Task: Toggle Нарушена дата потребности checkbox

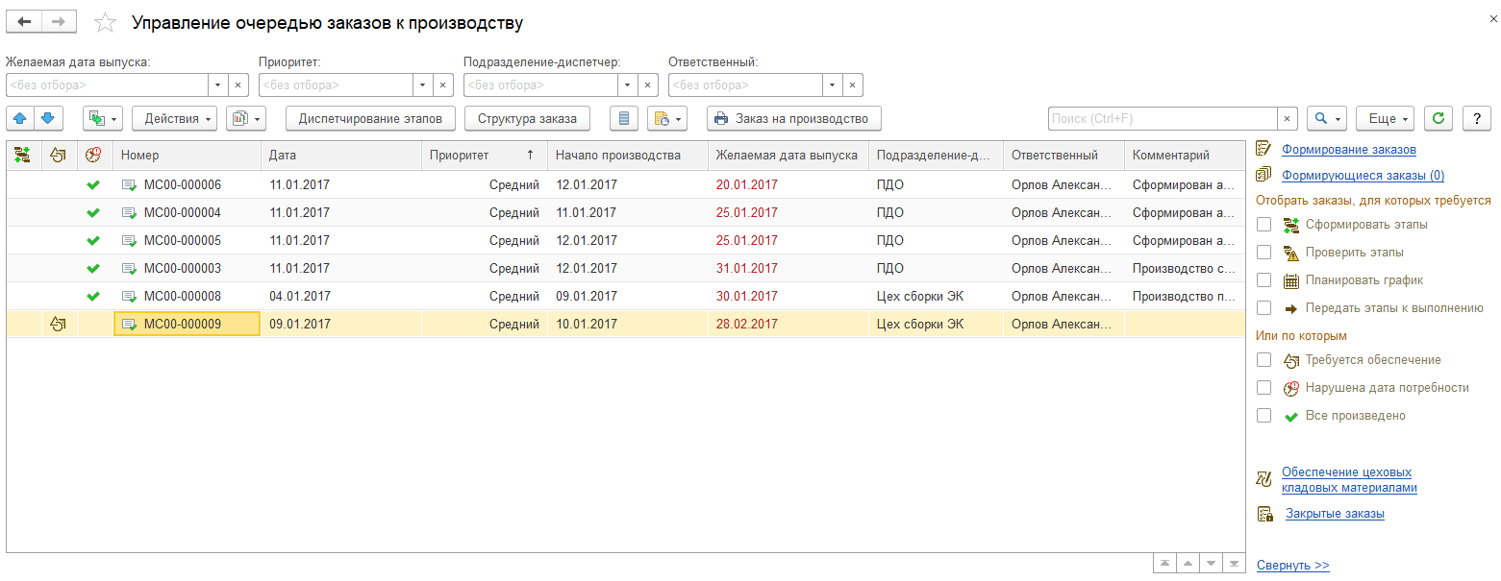Action: pyautogui.click(x=1264, y=388)
